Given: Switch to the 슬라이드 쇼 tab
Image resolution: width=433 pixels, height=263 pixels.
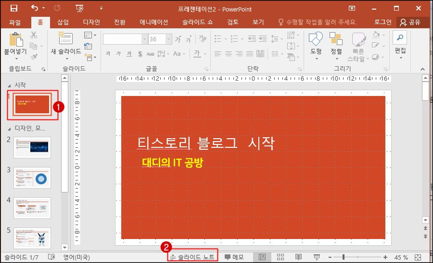Looking at the screenshot, I should (198, 22).
